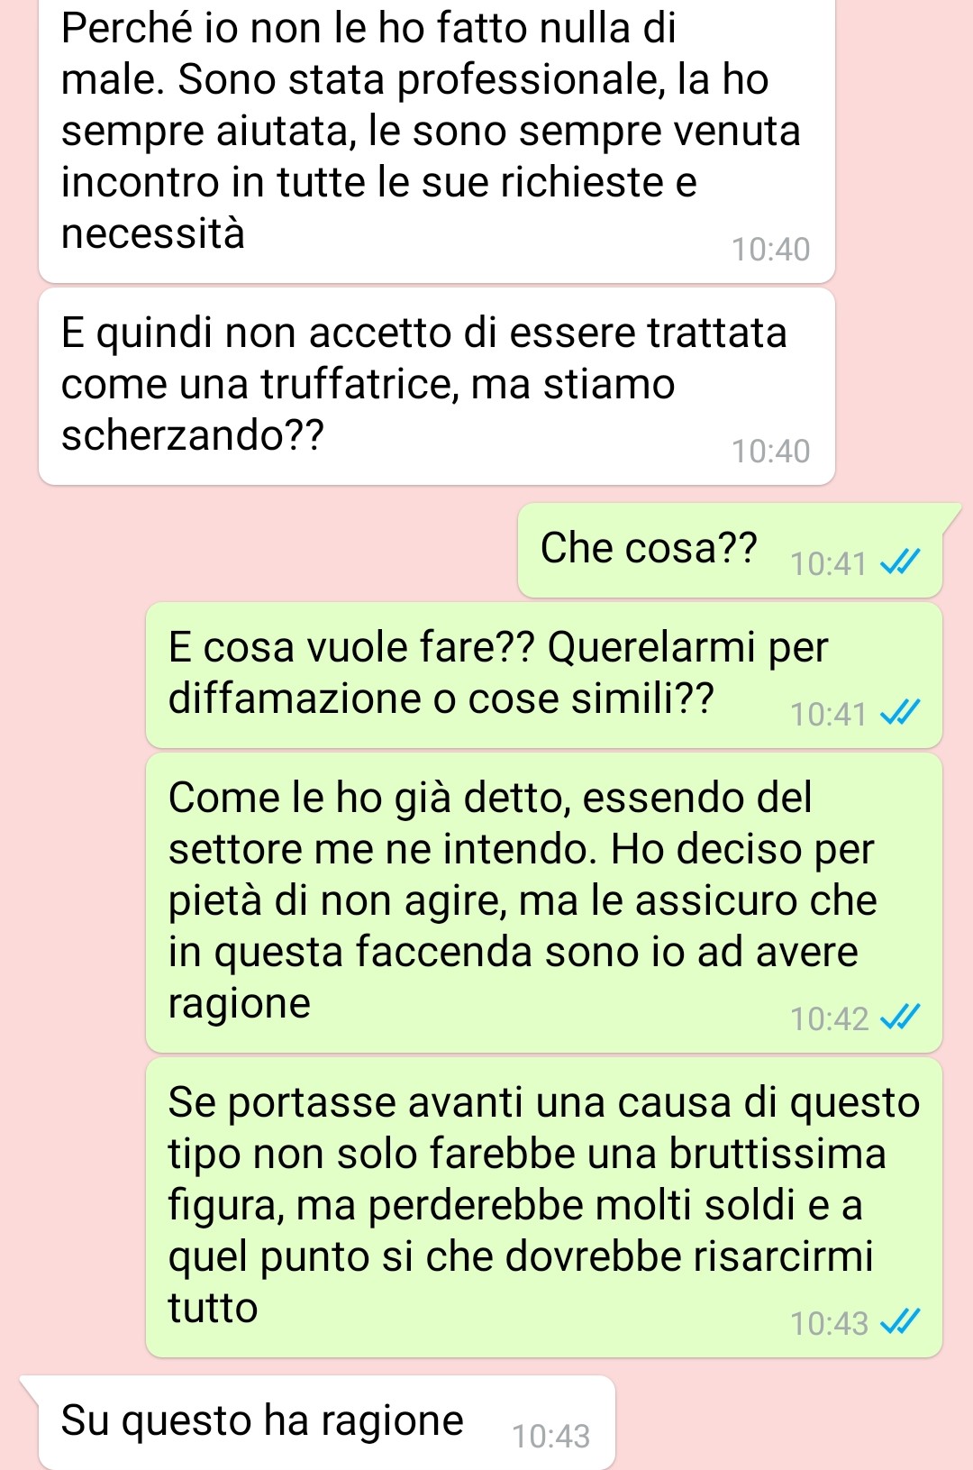Tap 10:43 timestamp under "tutto"
The height and width of the screenshot is (1470, 973).
pyautogui.click(x=829, y=1324)
